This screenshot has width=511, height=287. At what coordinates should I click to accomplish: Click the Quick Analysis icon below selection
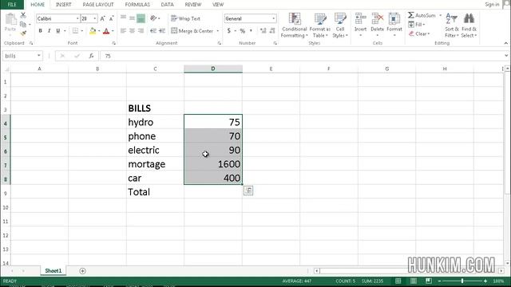[x=248, y=191]
